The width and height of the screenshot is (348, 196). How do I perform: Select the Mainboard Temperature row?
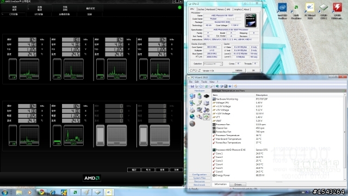coord(278,139)
